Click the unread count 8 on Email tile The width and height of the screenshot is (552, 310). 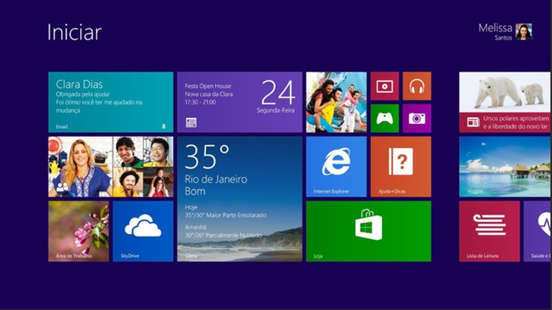(164, 126)
